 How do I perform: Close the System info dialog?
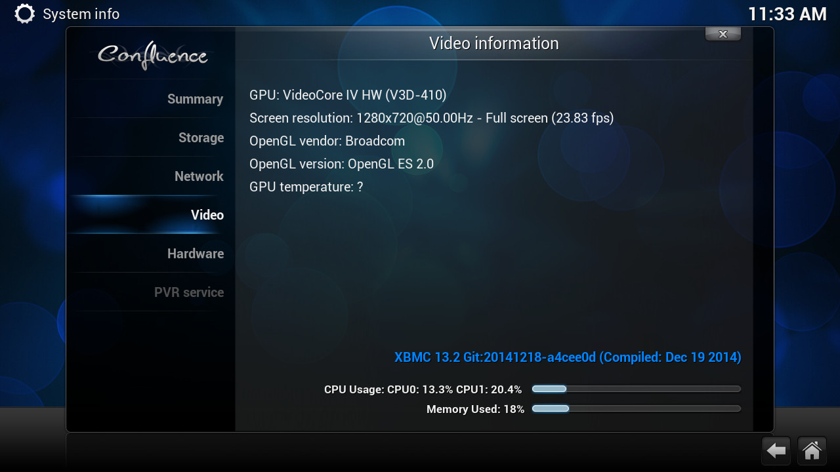(x=723, y=34)
